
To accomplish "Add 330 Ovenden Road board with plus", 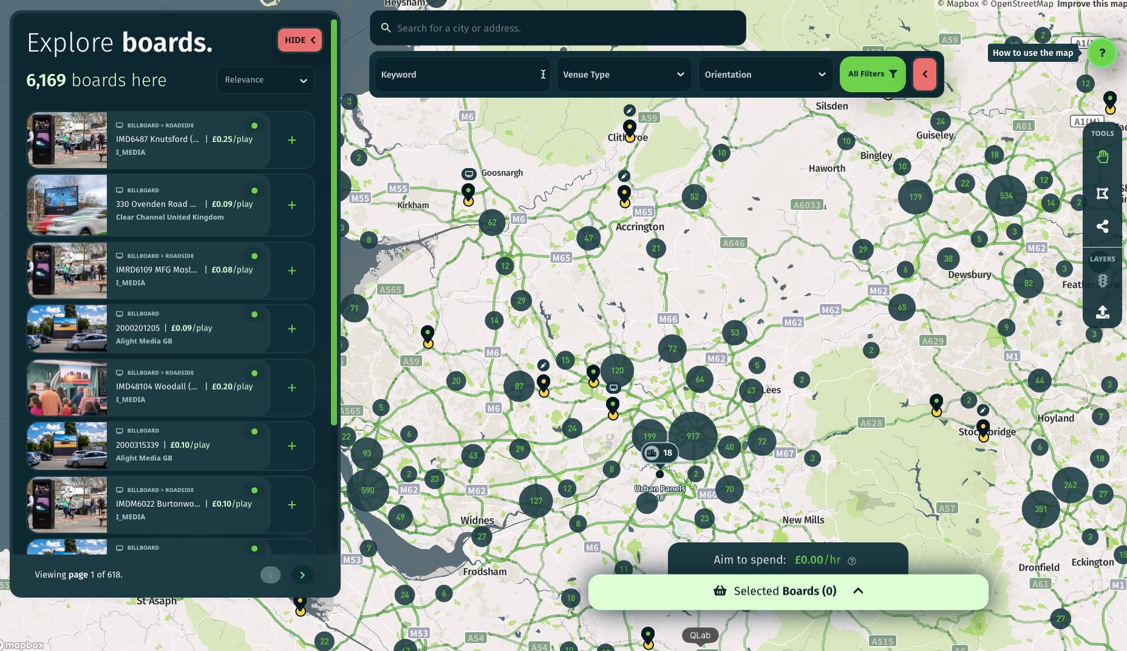I will point(292,205).
